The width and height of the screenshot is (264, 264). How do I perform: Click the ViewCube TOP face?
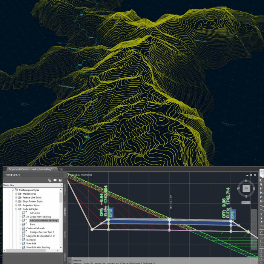(x=246, y=189)
